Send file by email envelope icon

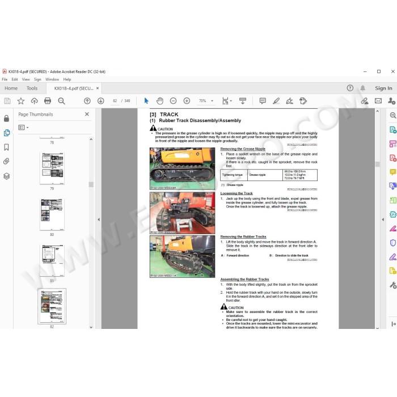[x=378, y=101]
